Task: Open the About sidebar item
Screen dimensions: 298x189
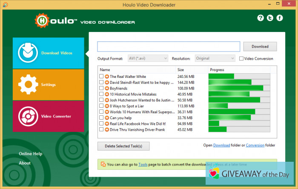Action: pyautogui.click(x=25, y=163)
